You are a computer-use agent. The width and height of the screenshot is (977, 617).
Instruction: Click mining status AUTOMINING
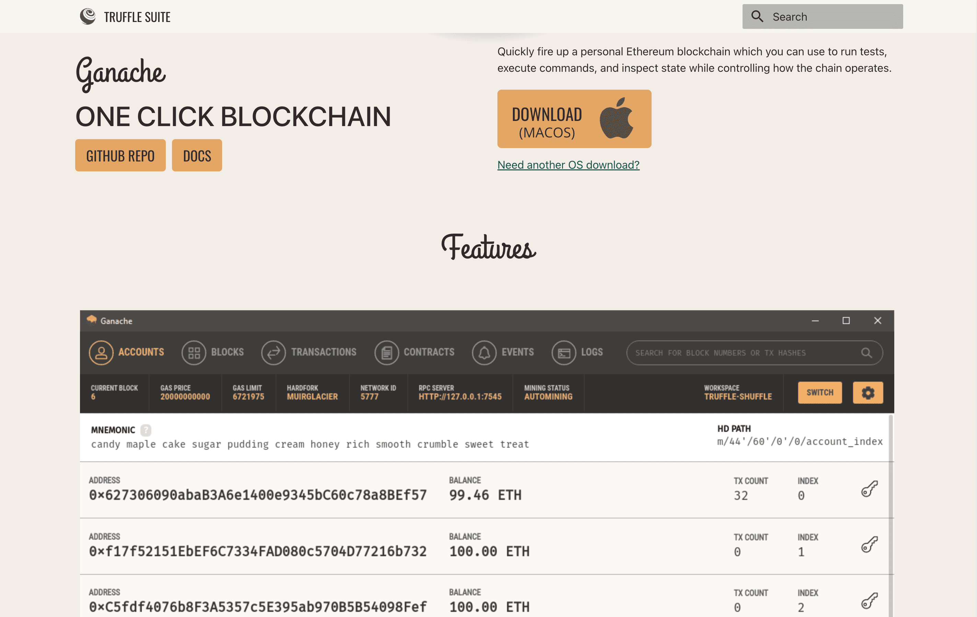[x=548, y=396]
